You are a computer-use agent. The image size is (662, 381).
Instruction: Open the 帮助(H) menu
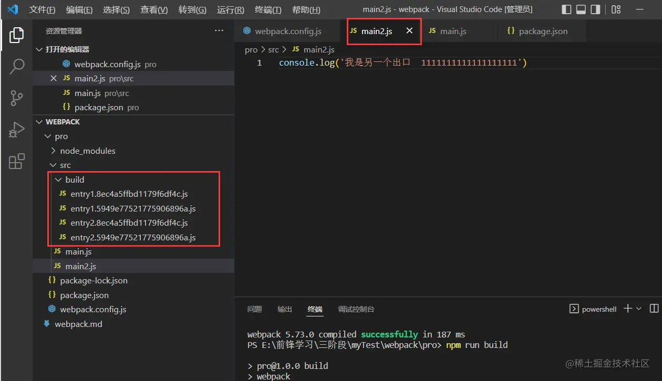click(306, 10)
